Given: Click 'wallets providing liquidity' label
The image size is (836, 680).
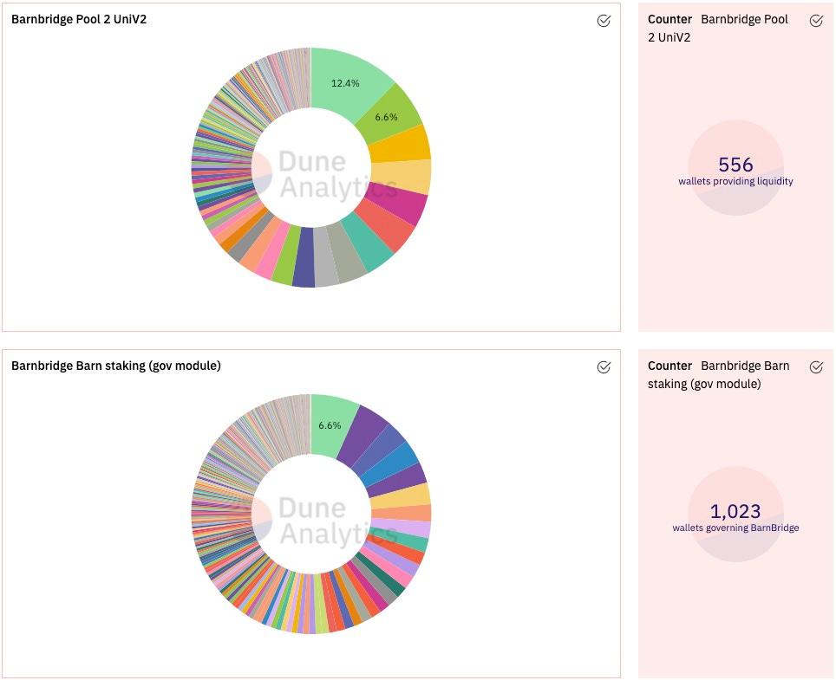Looking at the screenshot, I should click(735, 181).
